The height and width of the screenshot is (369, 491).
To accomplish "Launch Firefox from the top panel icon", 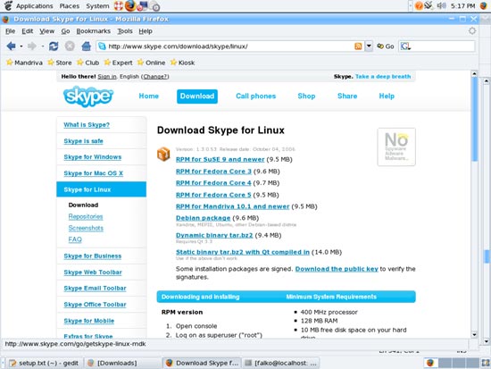I will 130,5.
